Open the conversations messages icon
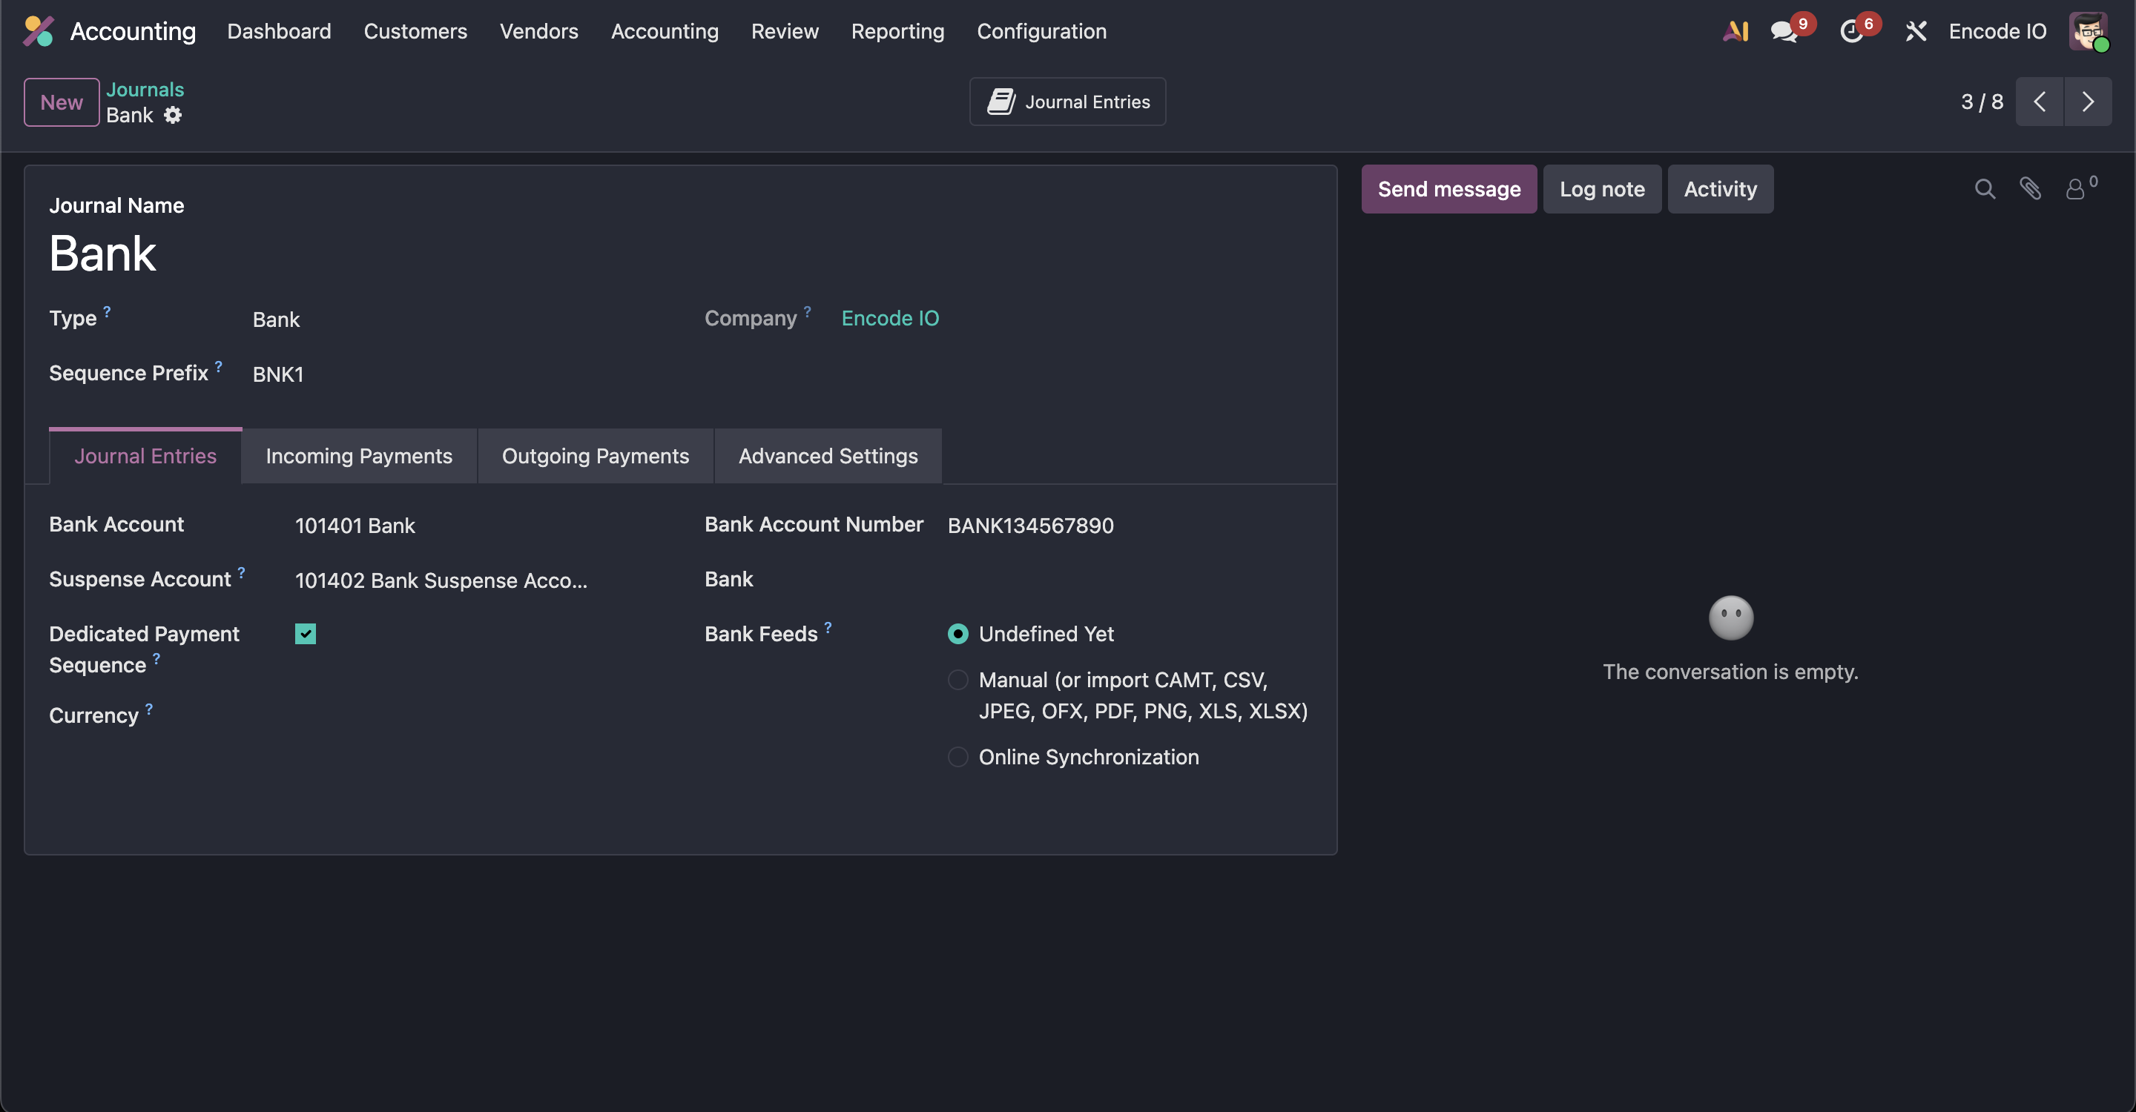The height and width of the screenshot is (1112, 2136). [1783, 31]
